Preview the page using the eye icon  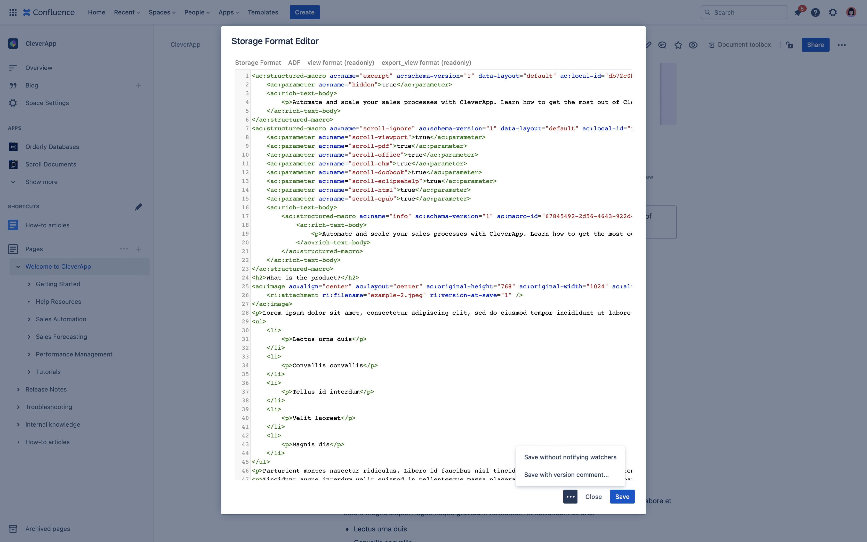pyautogui.click(x=693, y=44)
